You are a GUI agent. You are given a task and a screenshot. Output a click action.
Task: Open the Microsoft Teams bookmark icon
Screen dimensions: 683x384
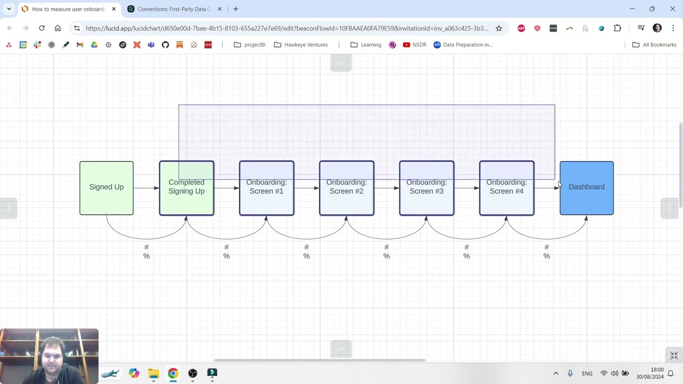pos(151,45)
